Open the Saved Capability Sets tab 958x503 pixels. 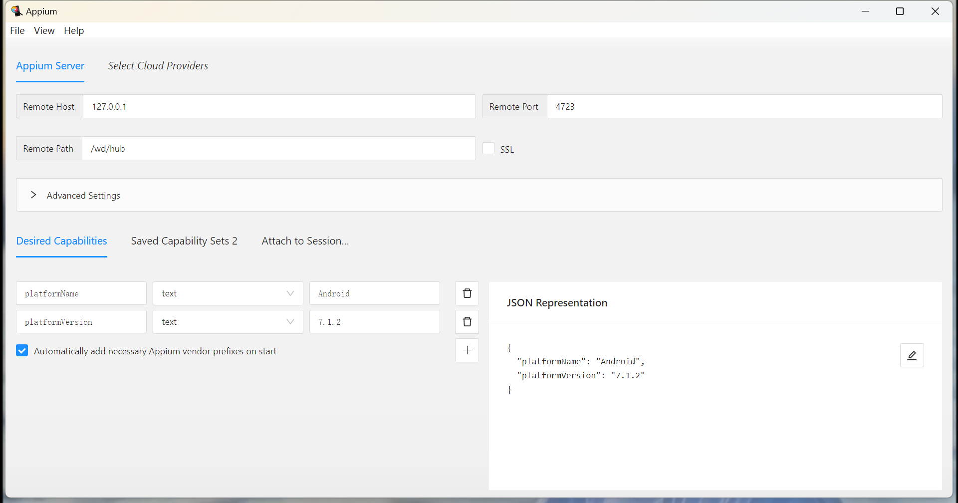184,241
